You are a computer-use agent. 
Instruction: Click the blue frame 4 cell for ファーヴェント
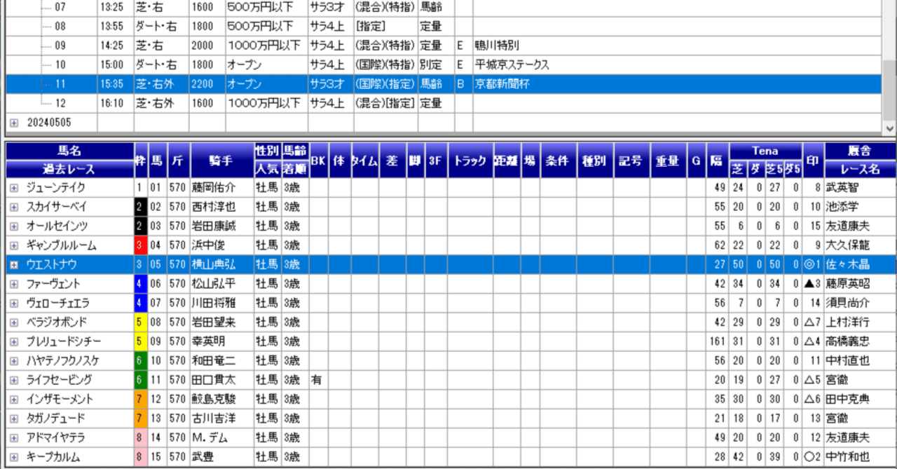point(139,284)
